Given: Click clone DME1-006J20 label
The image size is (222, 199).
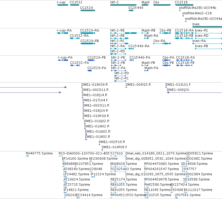Looking at the screenshot, I should [178, 90].
